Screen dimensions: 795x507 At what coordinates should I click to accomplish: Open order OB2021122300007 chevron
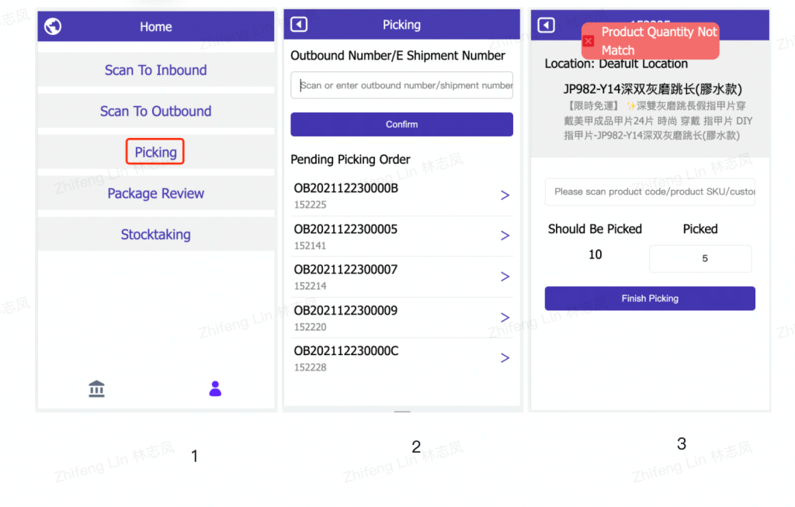[x=505, y=277]
